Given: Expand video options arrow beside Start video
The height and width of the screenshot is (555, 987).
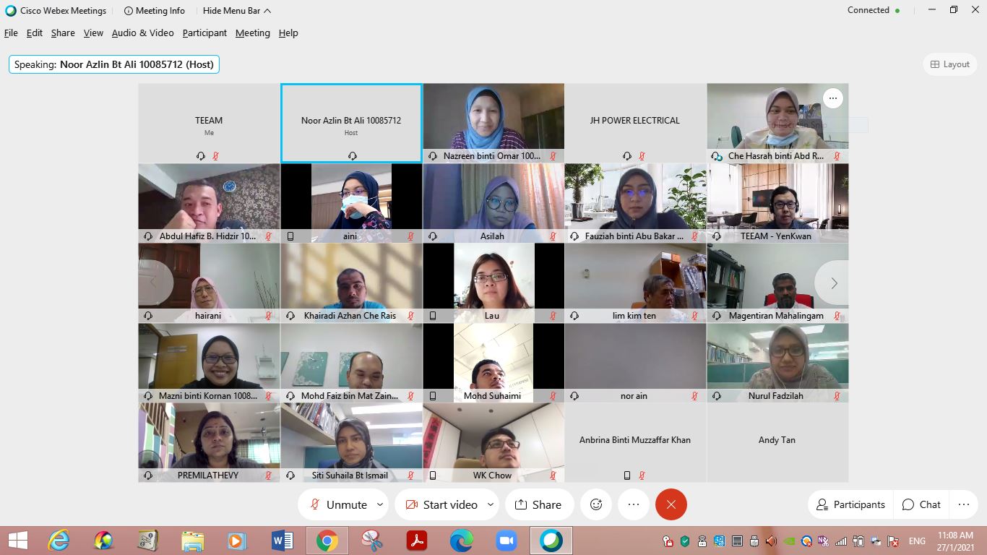Looking at the screenshot, I should pos(491,504).
